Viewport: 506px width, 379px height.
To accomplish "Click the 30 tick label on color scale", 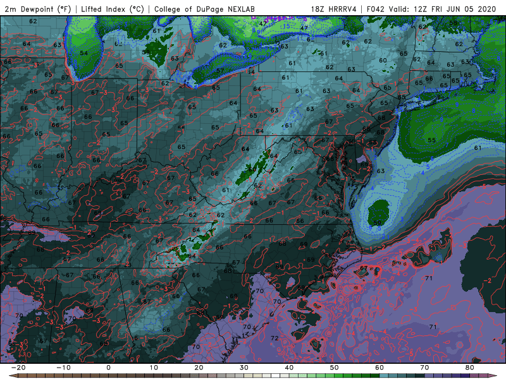I will point(244,368).
